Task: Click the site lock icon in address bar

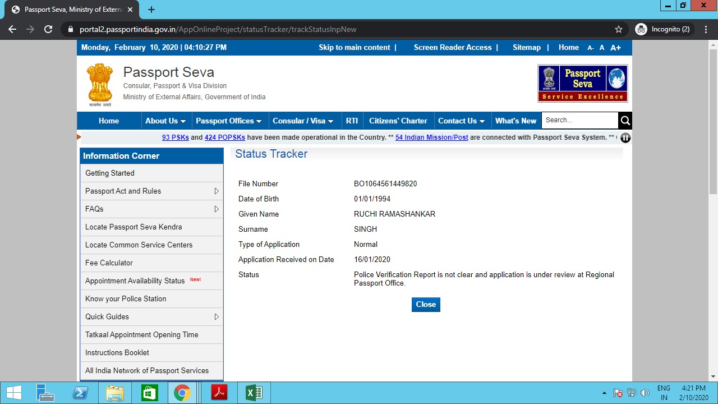Action: point(70,29)
